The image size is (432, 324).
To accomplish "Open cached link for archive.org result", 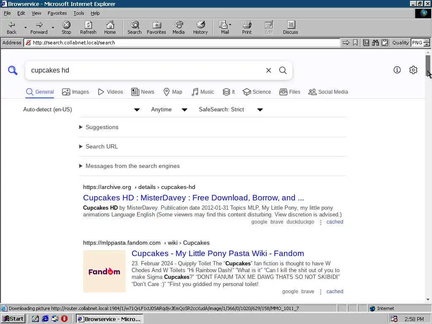I will 335,222.
